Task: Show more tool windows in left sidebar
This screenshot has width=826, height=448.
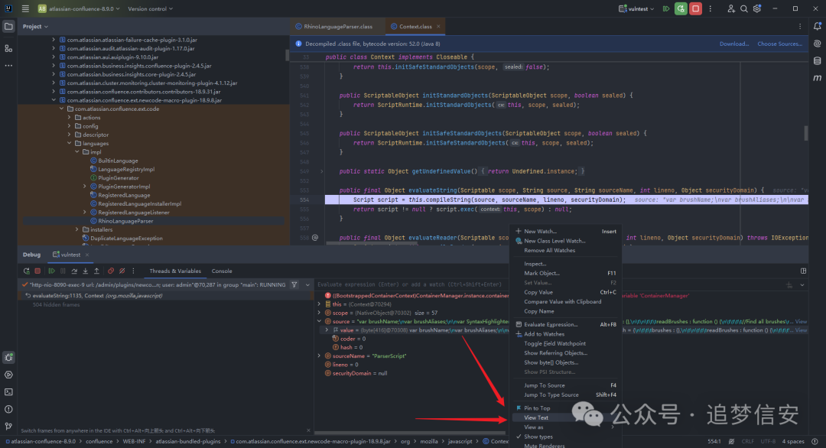Action: pos(8,66)
